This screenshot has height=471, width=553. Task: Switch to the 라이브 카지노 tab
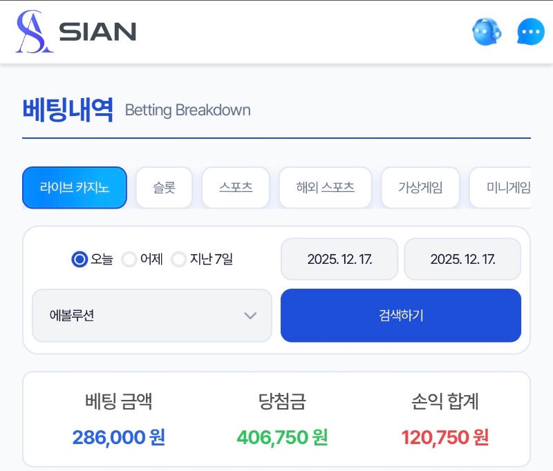[x=75, y=188]
